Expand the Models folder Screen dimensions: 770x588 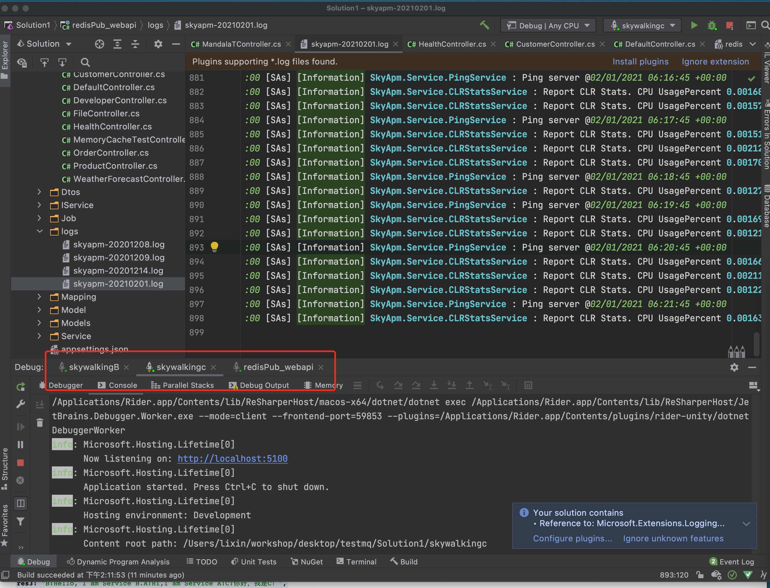[x=39, y=323]
